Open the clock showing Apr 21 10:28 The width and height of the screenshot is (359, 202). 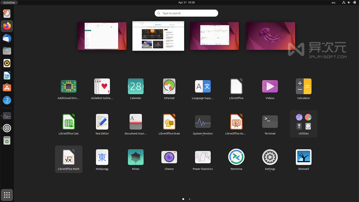click(186, 2)
